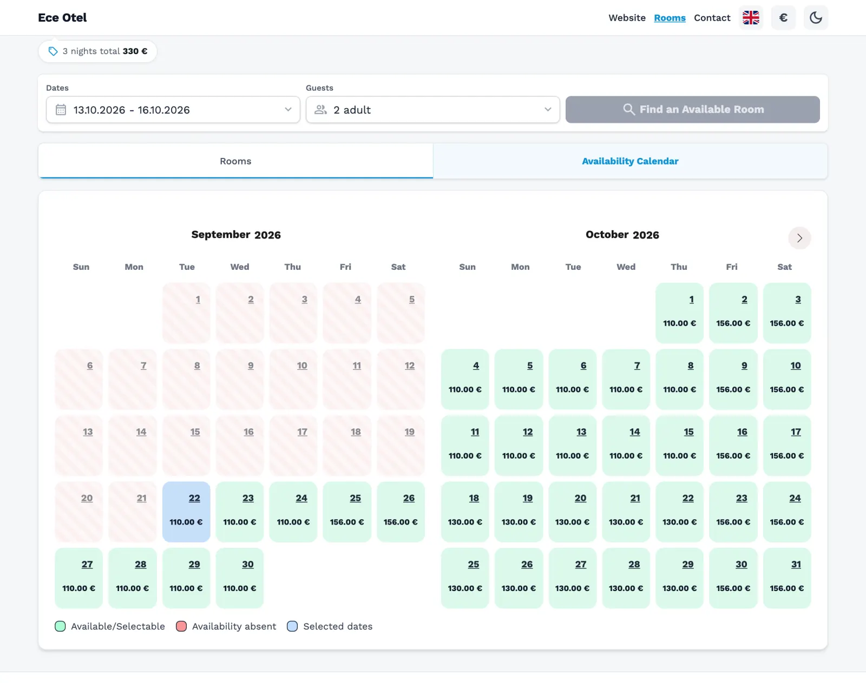Viewport: 866px width, 683px height.
Task: Open the Website nav link
Action: tap(627, 18)
